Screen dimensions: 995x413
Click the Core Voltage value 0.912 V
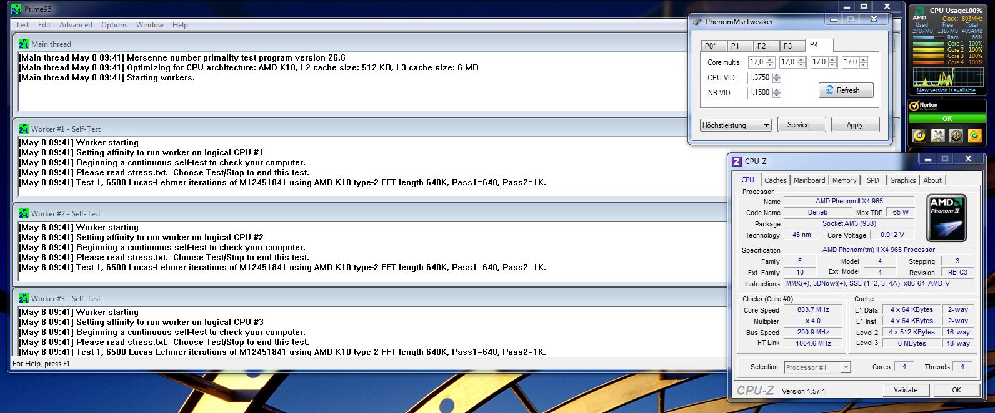click(x=892, y=235)
